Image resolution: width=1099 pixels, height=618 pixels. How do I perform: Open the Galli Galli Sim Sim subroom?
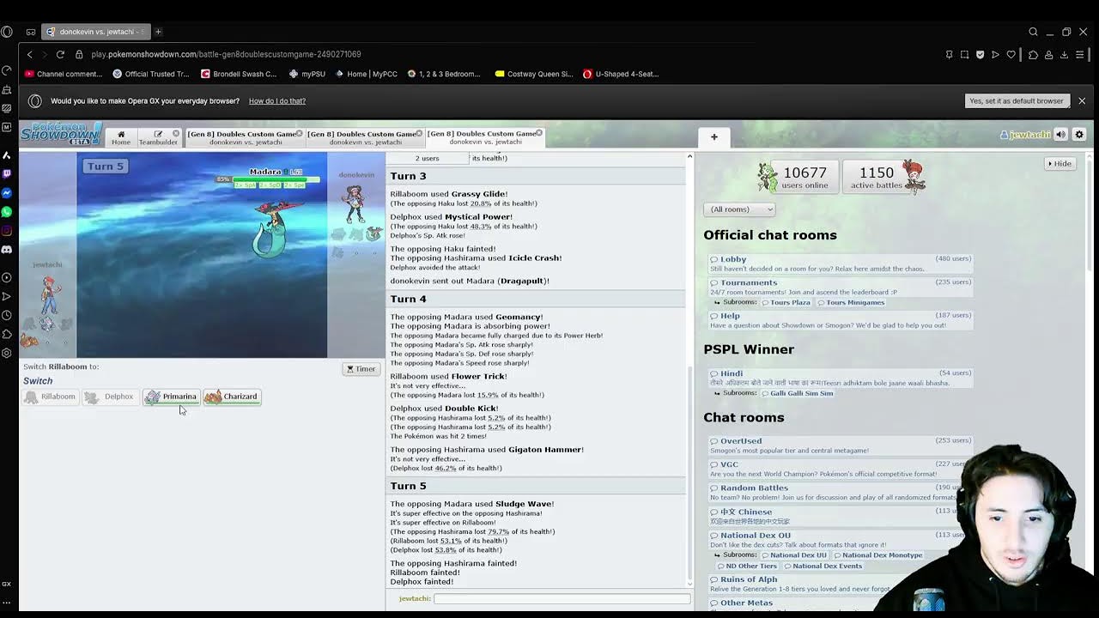[797, 393]
